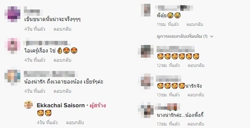Reply to Ekkachai Saisorn's emoji comment
This screenshot has width=250, height=128.
75,123
